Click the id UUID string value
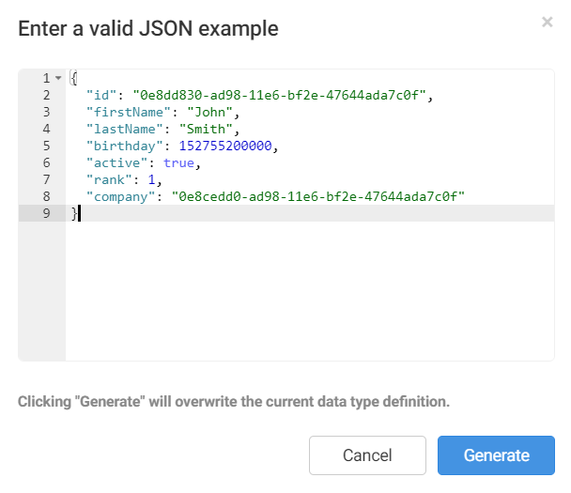Viewport: 571px width, 493px height. (x=282, y=95)
